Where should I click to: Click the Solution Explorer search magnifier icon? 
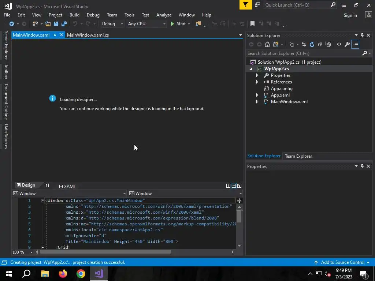click(x=364, y=53)
